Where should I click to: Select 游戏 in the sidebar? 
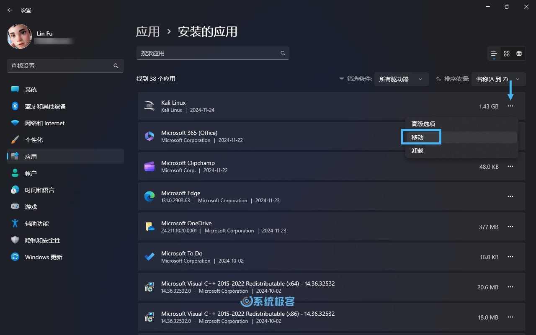click(65, 207)
